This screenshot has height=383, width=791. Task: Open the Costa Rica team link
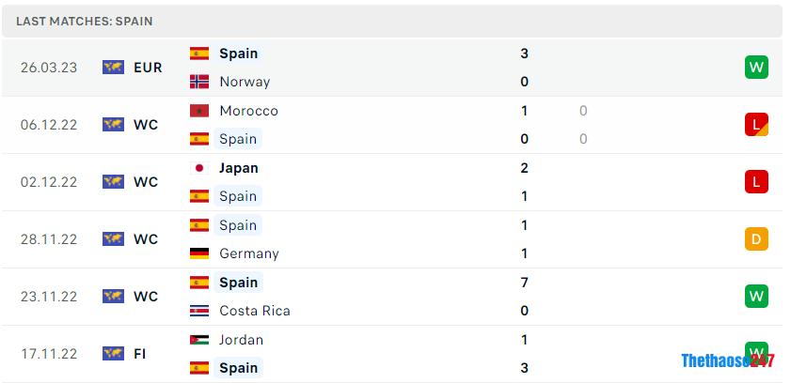click(x=254, y=311)
